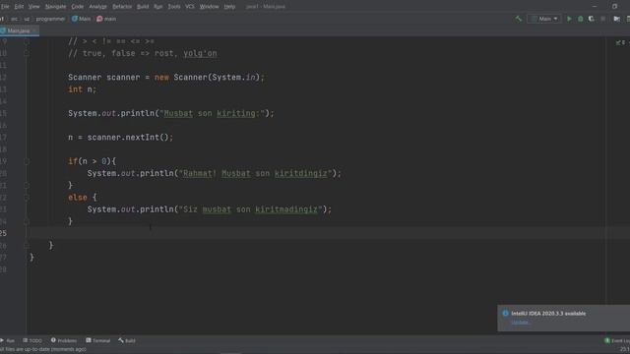Screen dimensions: 630x354
Task: Click the Run with Coverage icon
Action: click(592, 19)
